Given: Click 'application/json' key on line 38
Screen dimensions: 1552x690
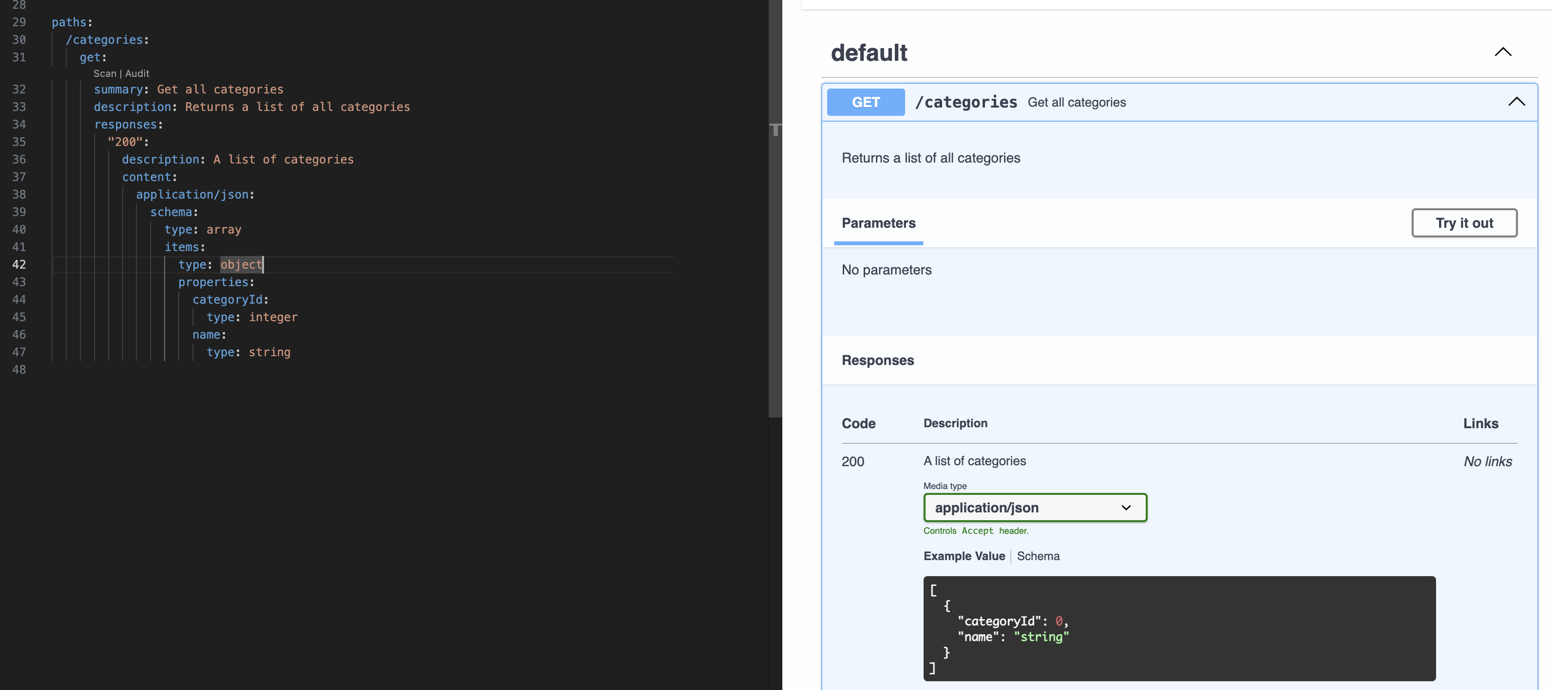Looking at the screenshot, I should point(192,194).
